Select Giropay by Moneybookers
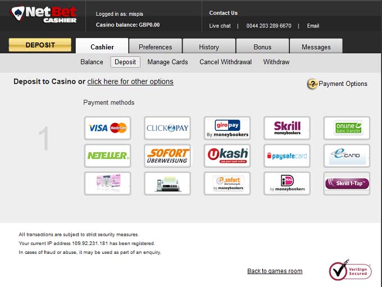The height and width of the screenshot is (287, 382). coord(227,128)
